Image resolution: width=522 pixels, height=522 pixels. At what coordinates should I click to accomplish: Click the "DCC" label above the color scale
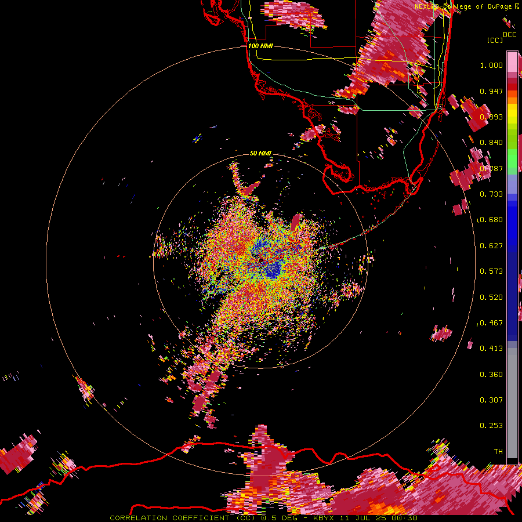pyautogui.click(x=509, y=34)
